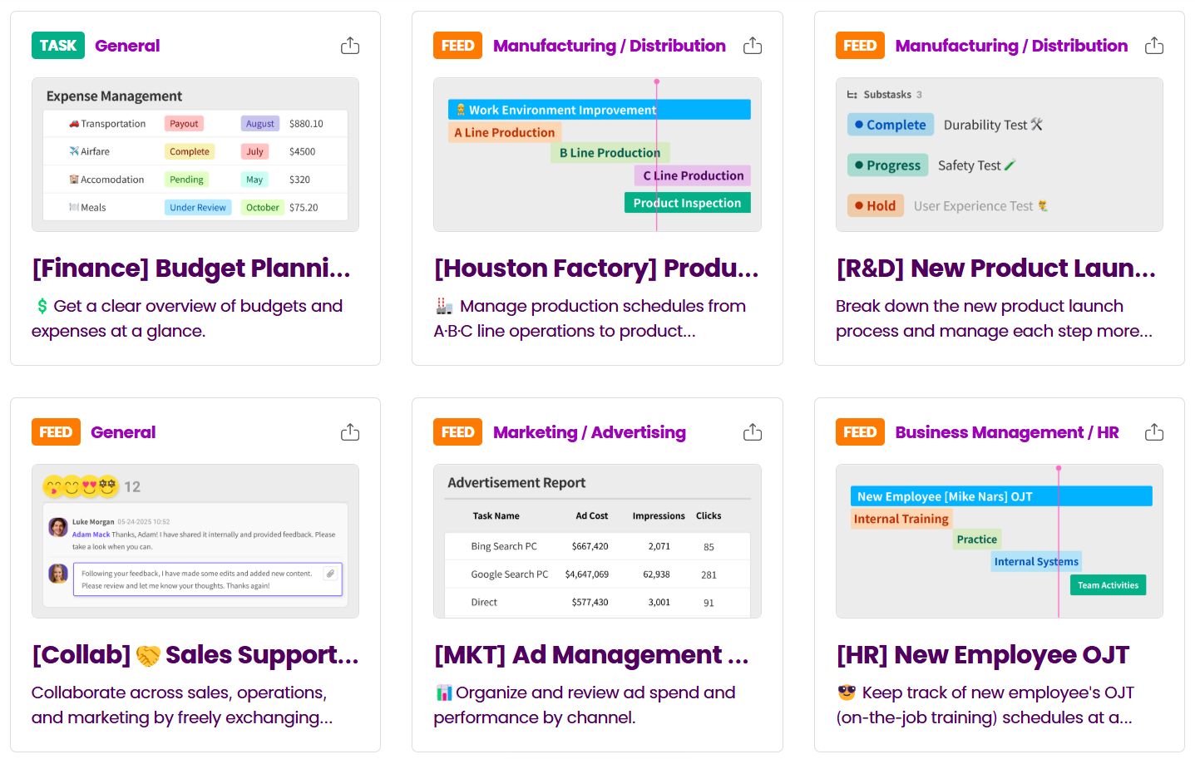The height and width of the screenshot is (759, 1195).
Task: Click share icon on Collab Sales Support card
Action: 350,432
